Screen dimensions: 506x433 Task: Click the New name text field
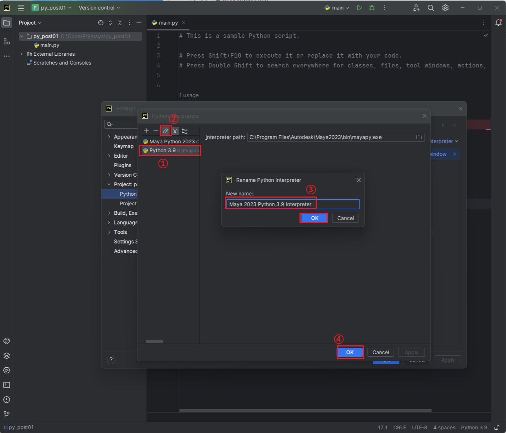(x=293, y=204)
